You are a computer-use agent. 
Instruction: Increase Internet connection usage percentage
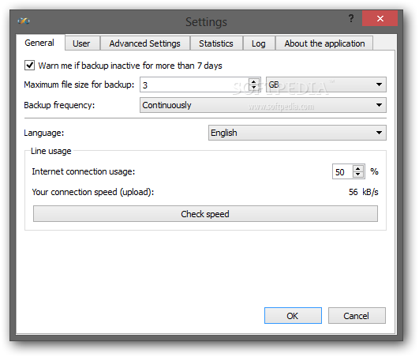click(x=358, y=168)
